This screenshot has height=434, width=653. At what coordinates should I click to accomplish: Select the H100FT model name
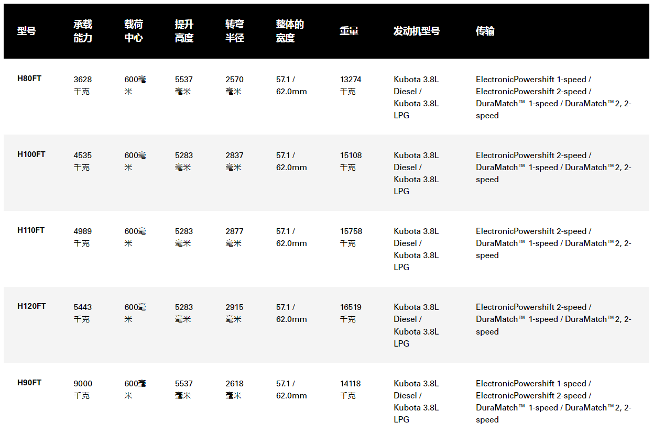[31, 154]
